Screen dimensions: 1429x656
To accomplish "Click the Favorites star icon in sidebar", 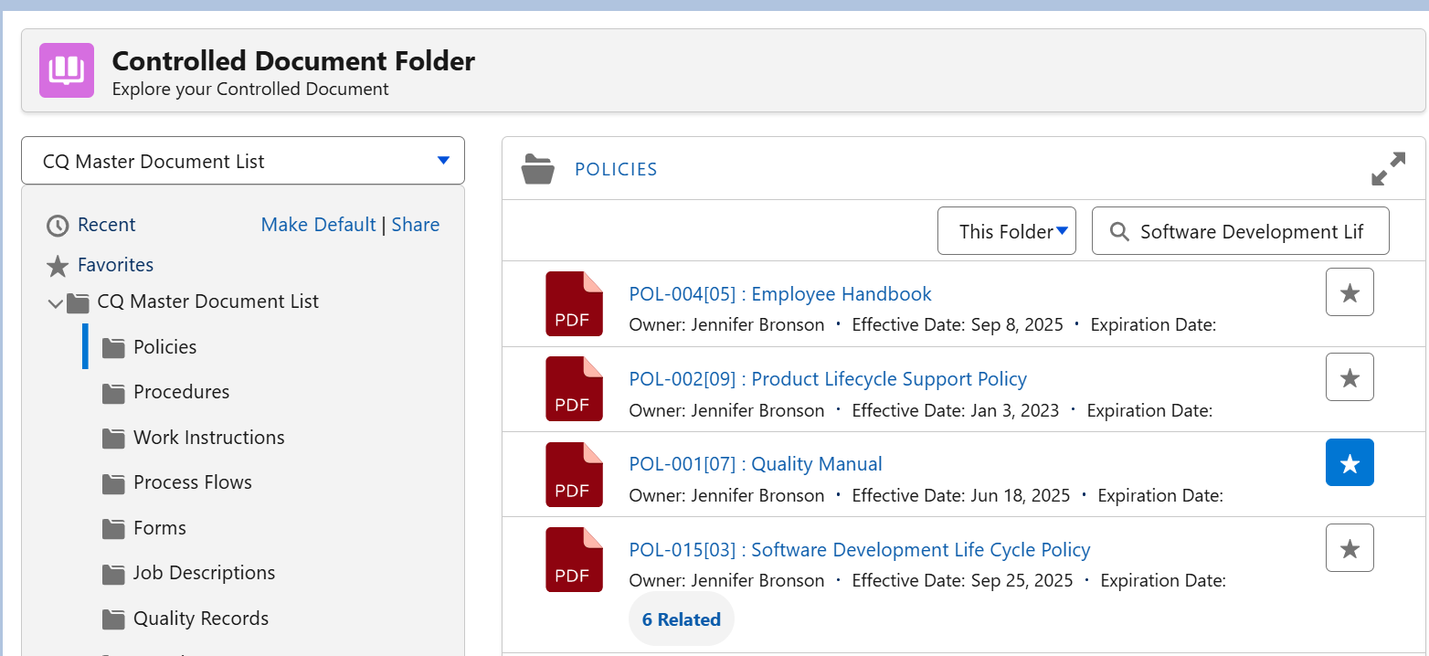I will coord(58,266).
